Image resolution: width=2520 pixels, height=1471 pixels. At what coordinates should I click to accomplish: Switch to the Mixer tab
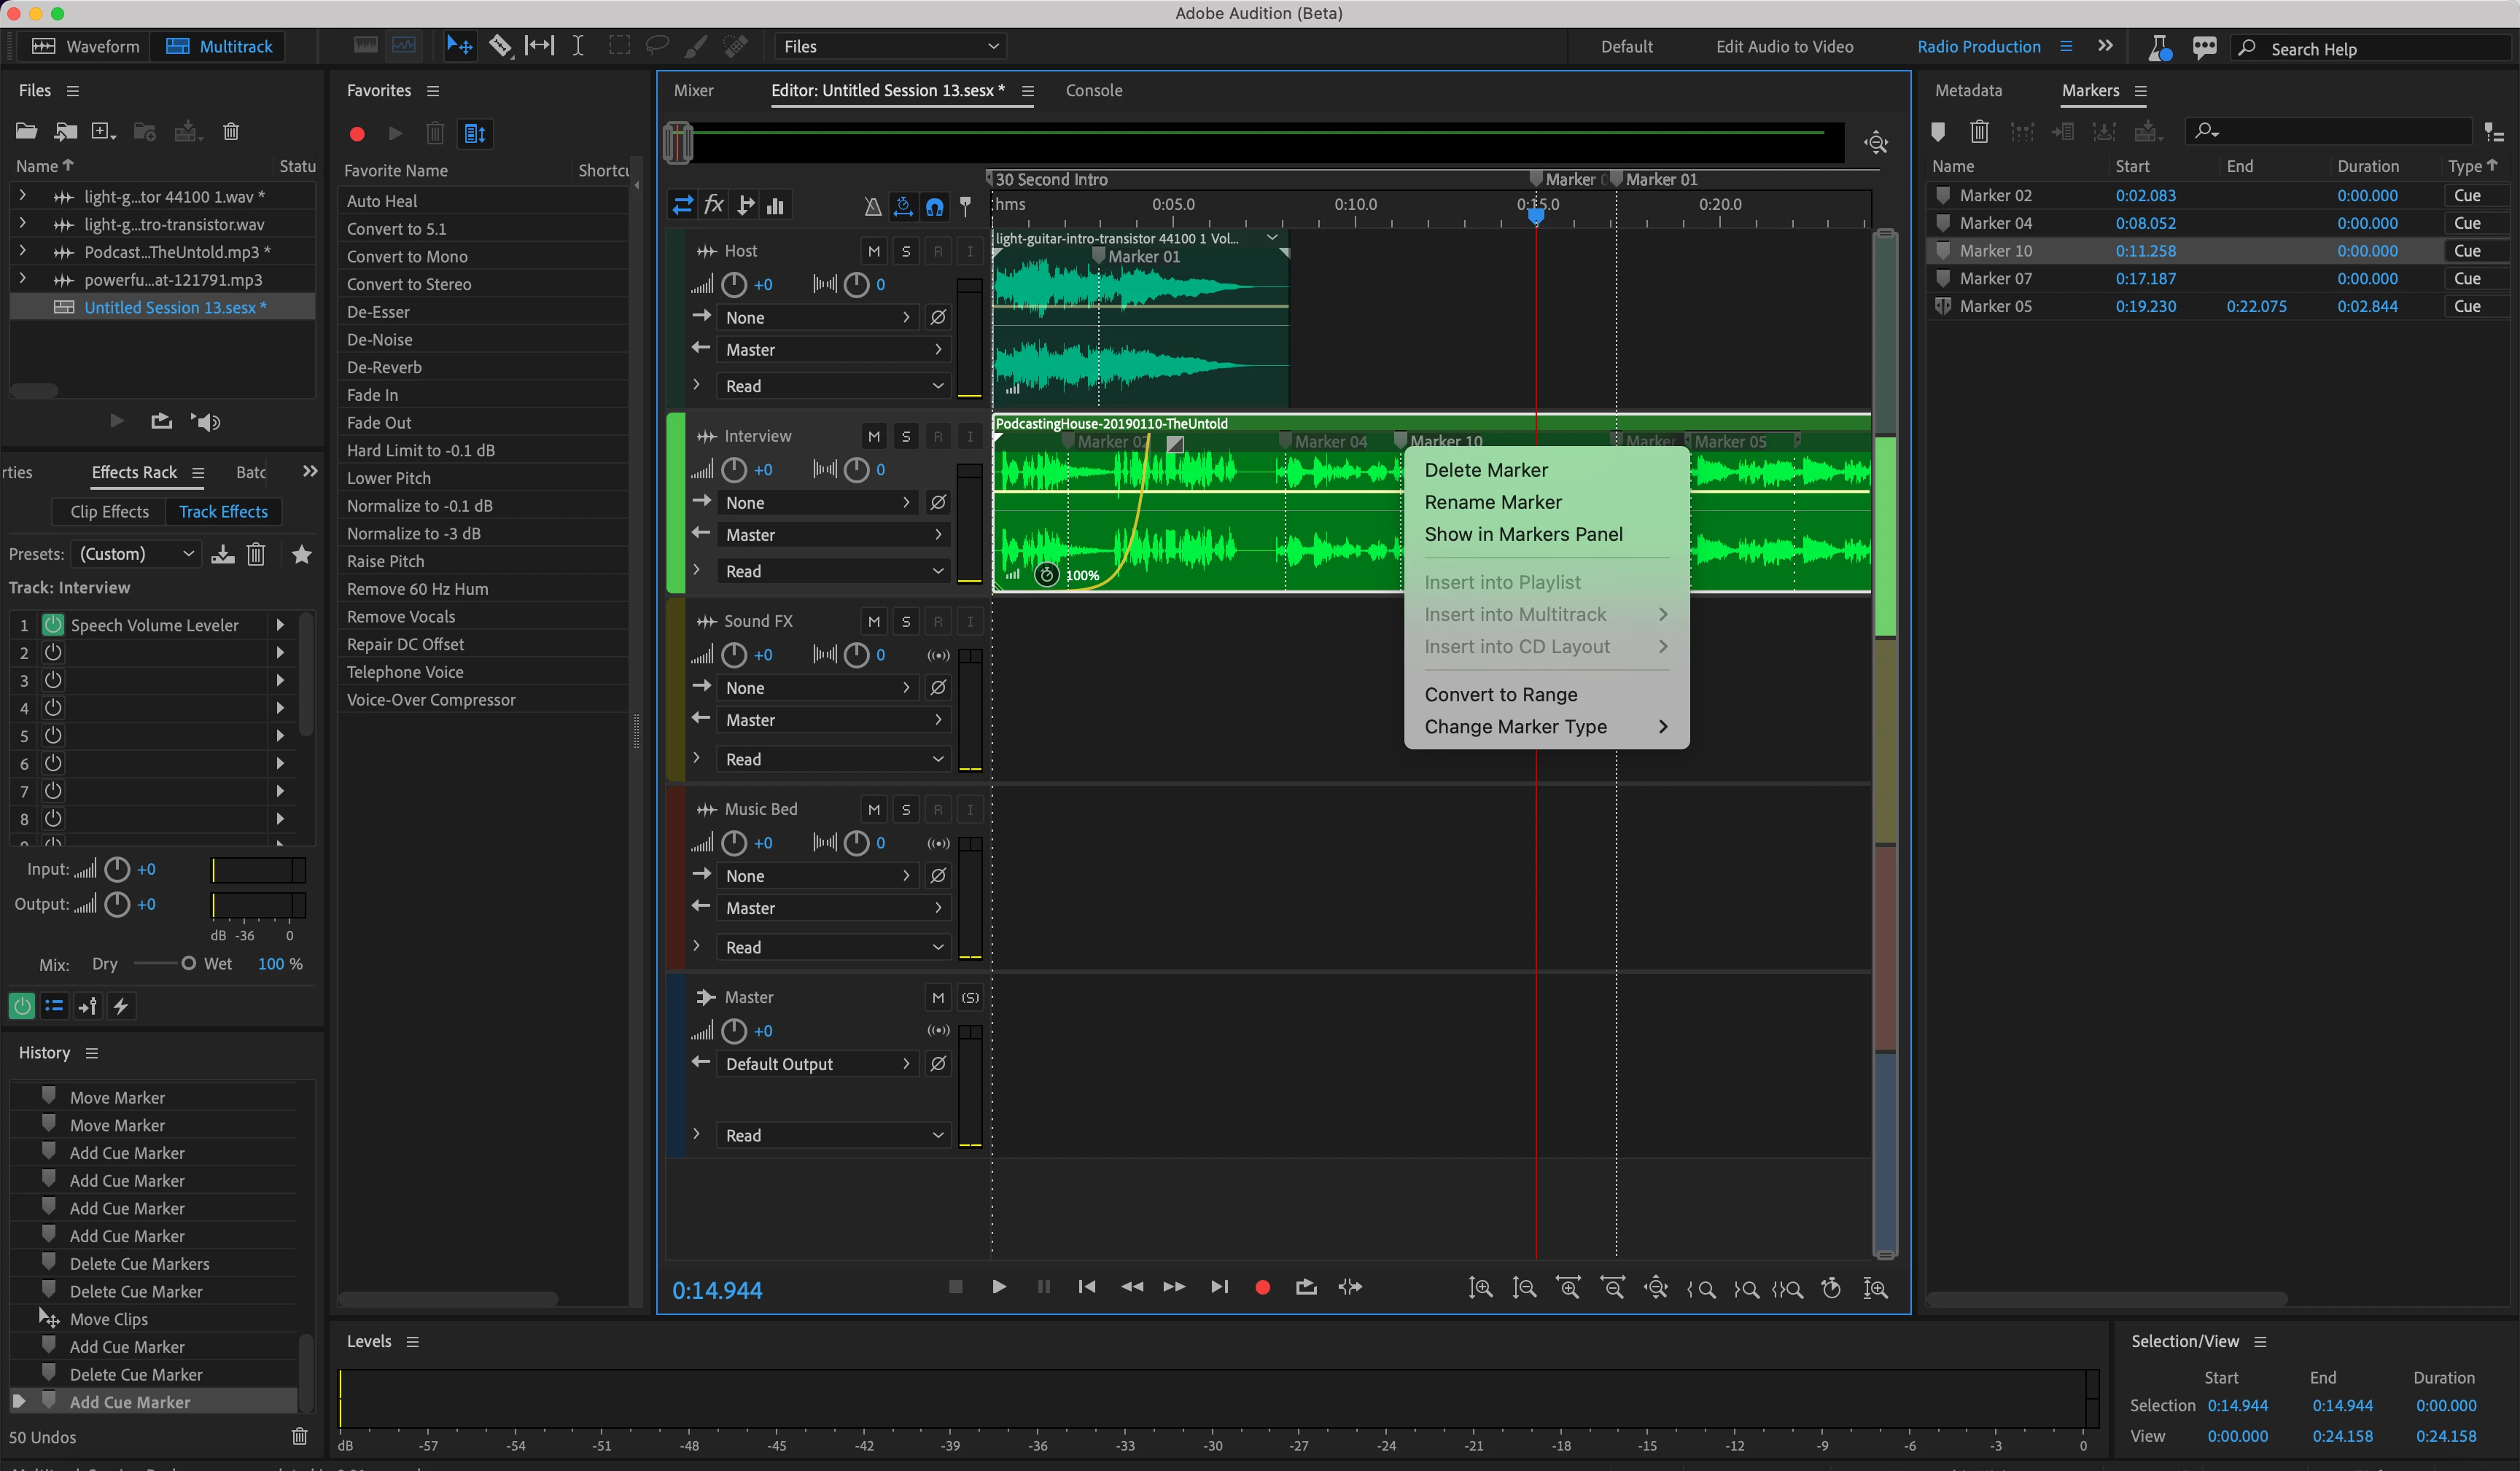693,90
